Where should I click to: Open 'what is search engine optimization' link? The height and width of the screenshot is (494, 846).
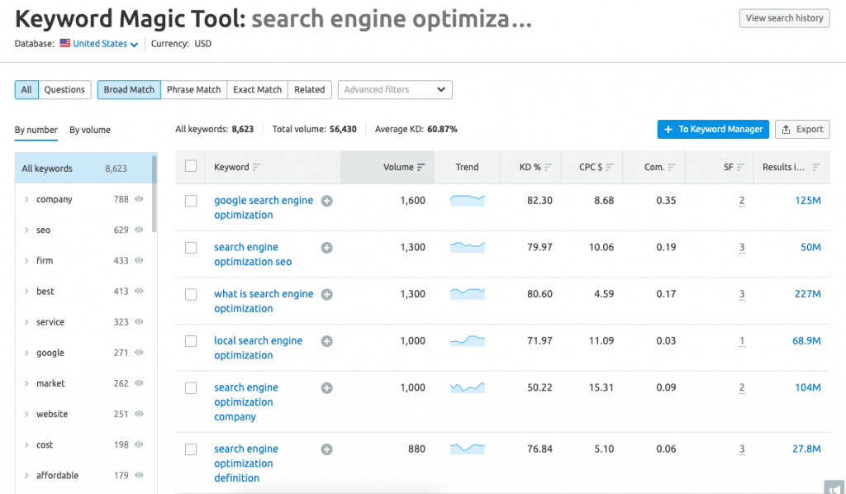tap(264, 301)
